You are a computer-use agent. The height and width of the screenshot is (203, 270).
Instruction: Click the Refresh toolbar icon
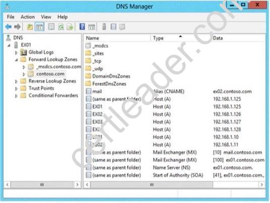(x=61, y=27)
